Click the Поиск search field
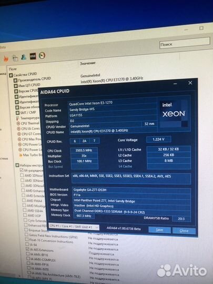This screenshot has height=284, width=213. pyautogui.click(x=185, y=43)
